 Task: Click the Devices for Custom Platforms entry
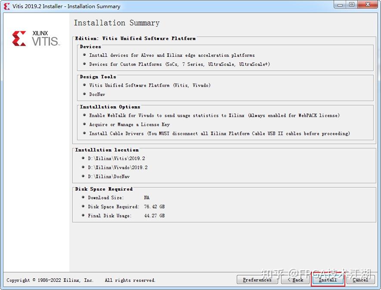point(180,64)
